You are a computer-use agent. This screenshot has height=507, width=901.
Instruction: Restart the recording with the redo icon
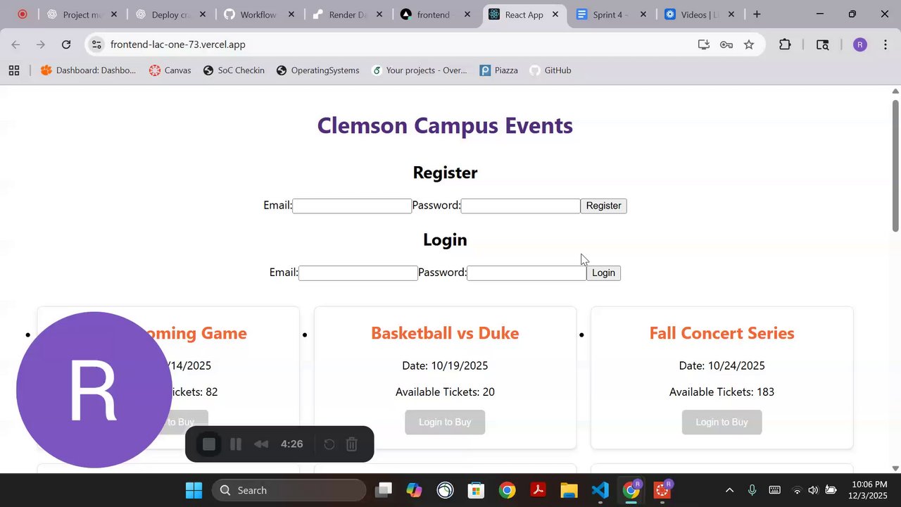coord(329,444)
